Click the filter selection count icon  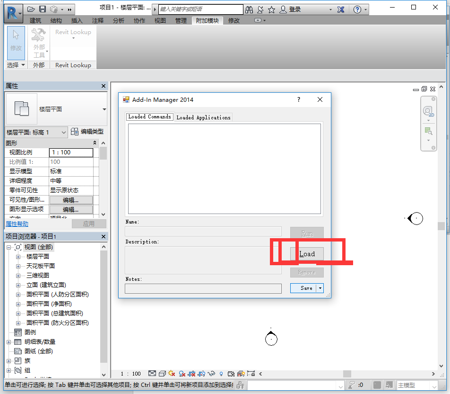point(352,385)
